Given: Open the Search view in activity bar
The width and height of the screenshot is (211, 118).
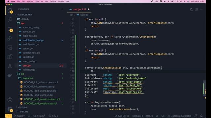Looking at the screenshot, I should tap(10, 20).
